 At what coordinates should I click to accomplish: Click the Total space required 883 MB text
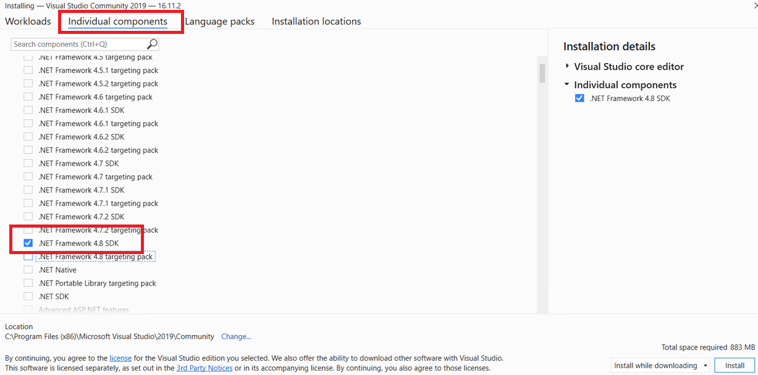(x=708, y=347)
